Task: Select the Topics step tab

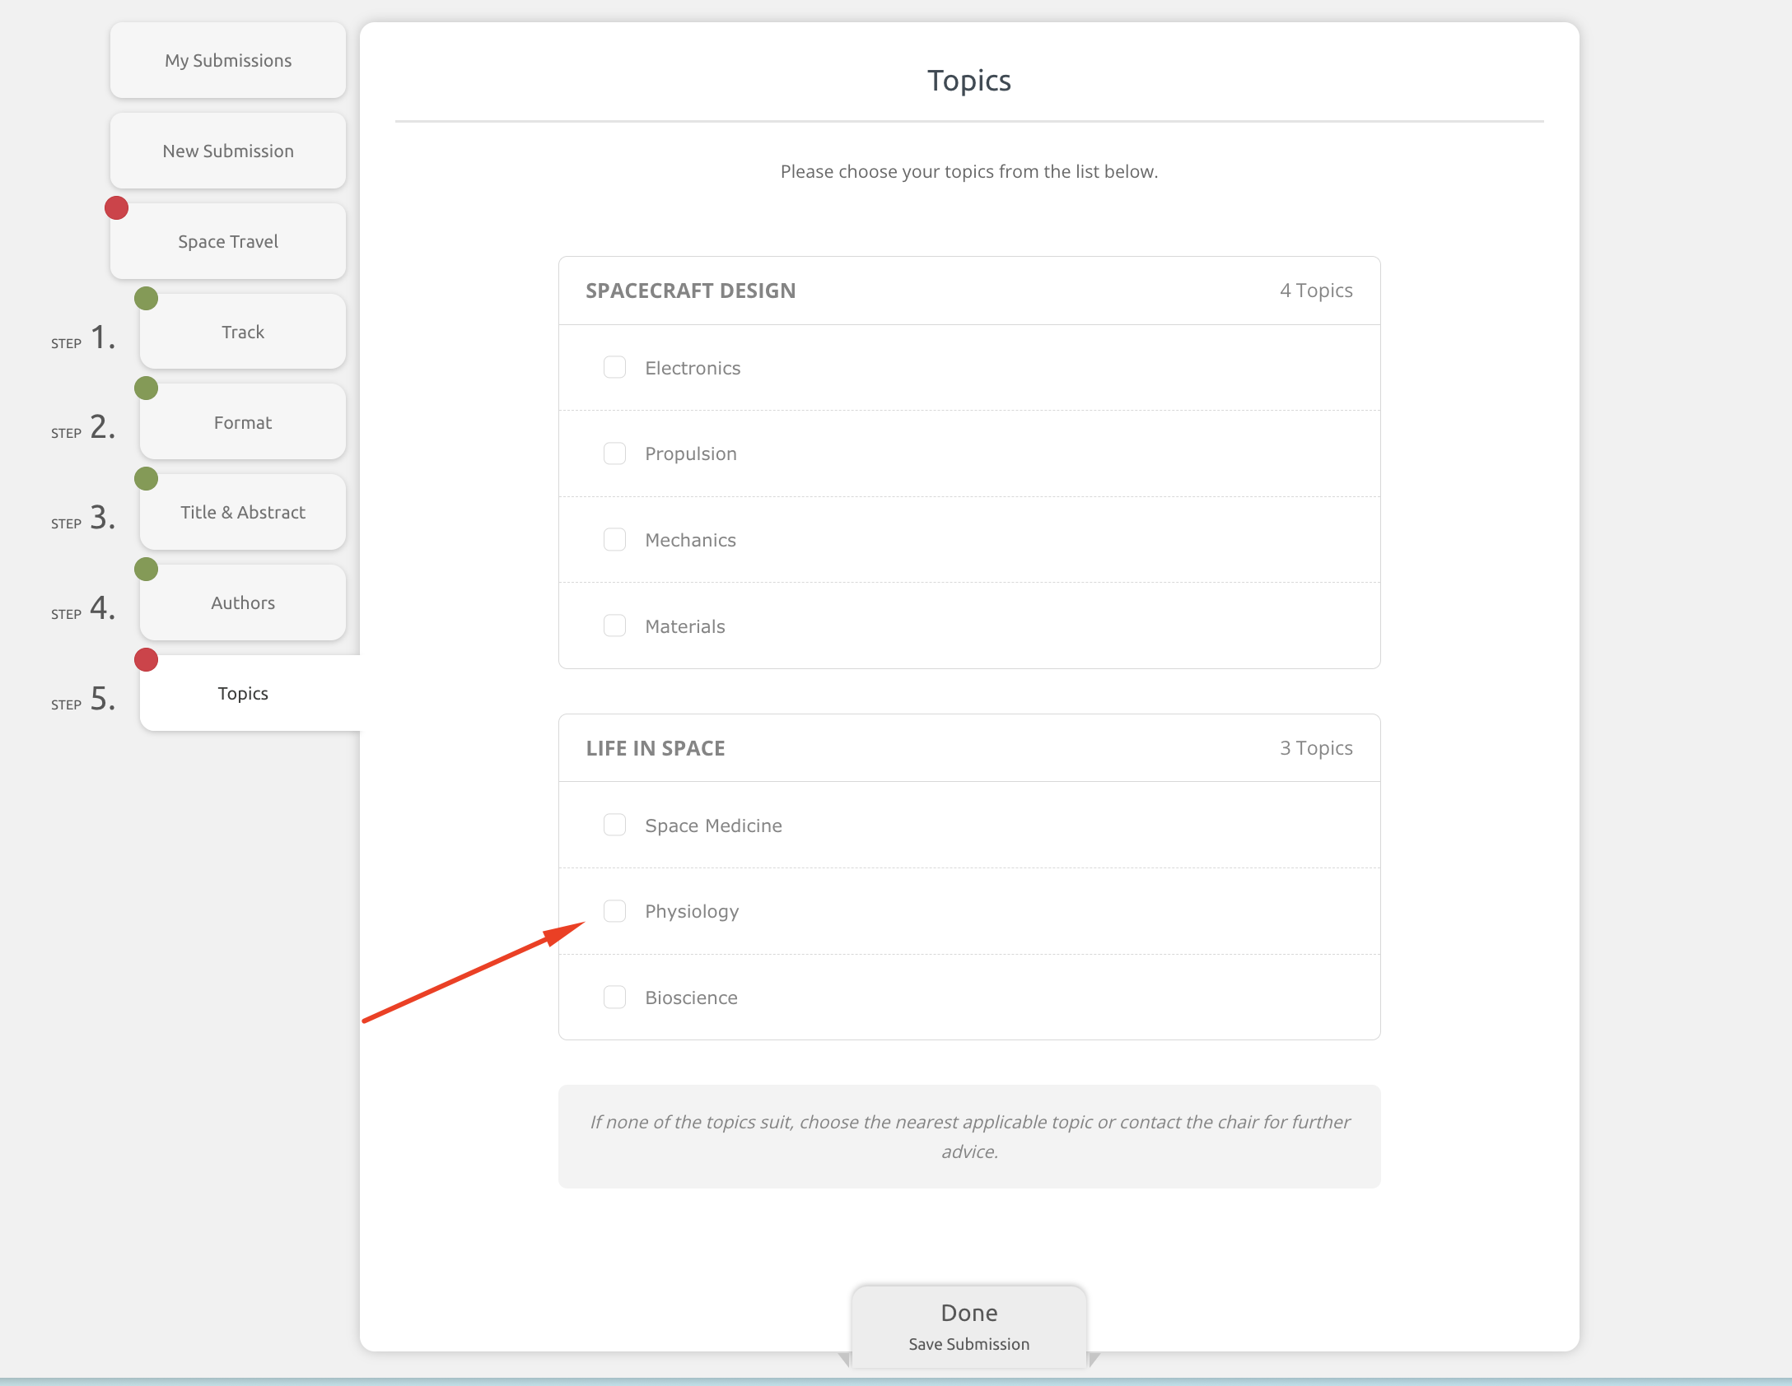Action: (243, 693)
